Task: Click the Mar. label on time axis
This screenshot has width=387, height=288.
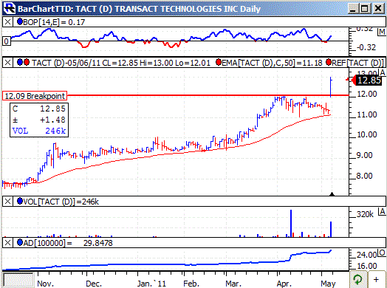Action: (233, 284)
